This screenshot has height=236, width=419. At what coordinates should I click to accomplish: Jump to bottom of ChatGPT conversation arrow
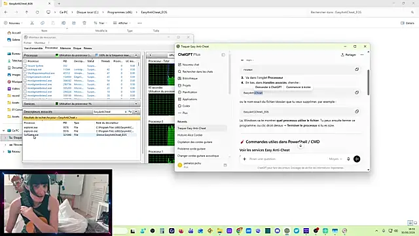click(x=301, y=146)
